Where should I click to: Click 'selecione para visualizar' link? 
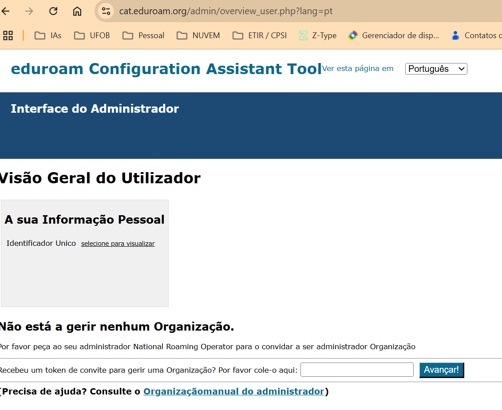click(x=118, y=244)
